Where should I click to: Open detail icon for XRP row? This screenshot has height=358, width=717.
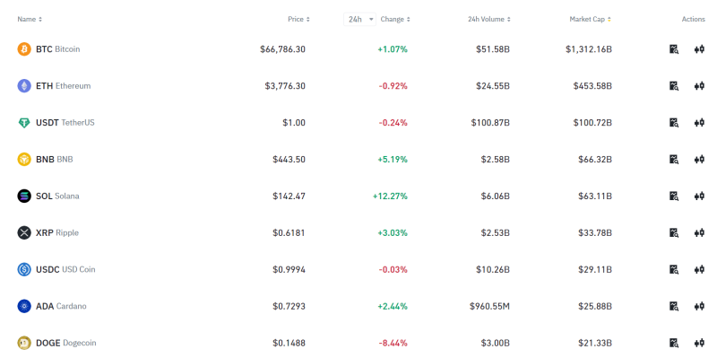[674, 232]
